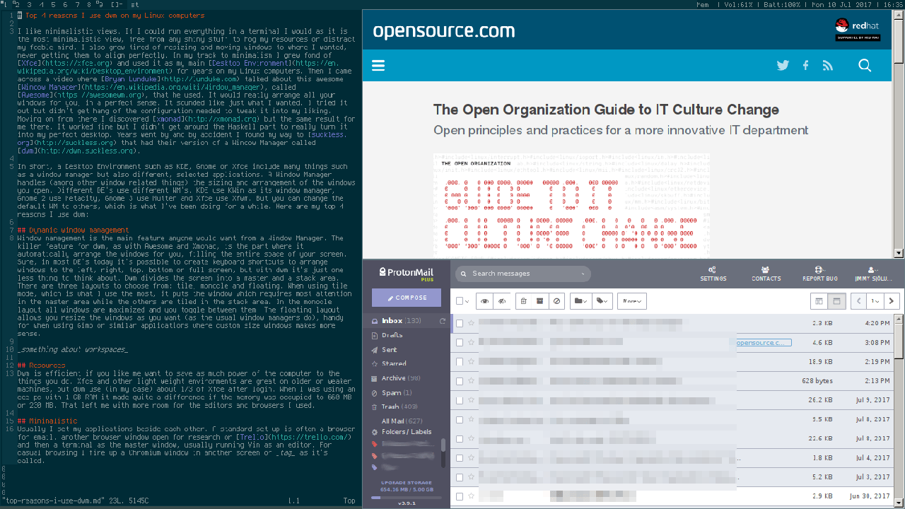Open the opensource.com hamburger menu
This screenshot has height=509, width=905.
pos(378,66)
